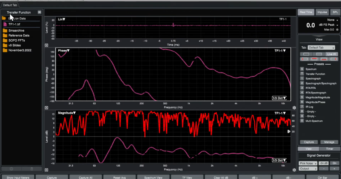The image size is (341, 179).
Task: Open Magnitude graph settings gear
Action: (294, 170)
